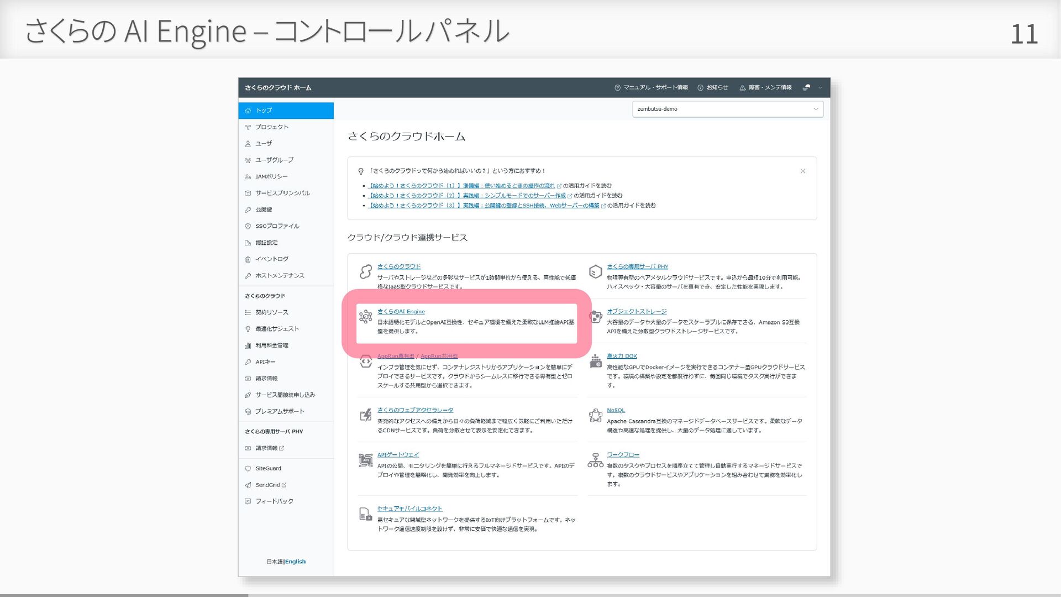Click the APIゲートウェイ service icon
The image size is (1061, 597).
365,460
